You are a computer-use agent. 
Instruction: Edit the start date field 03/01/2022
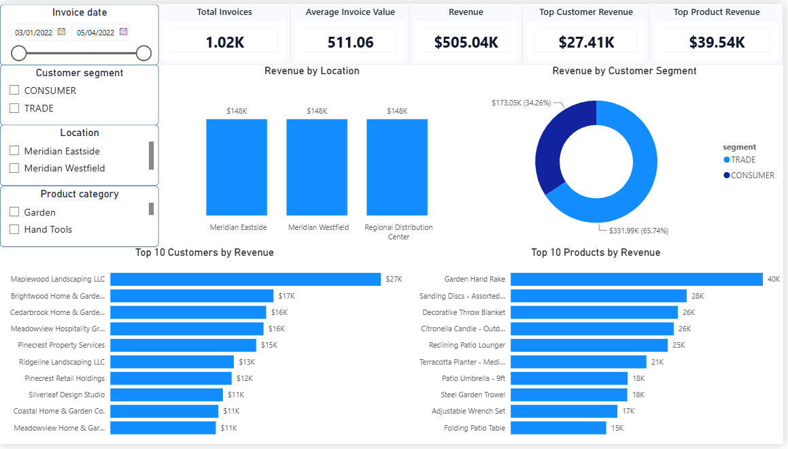click(x=34, y=33)
